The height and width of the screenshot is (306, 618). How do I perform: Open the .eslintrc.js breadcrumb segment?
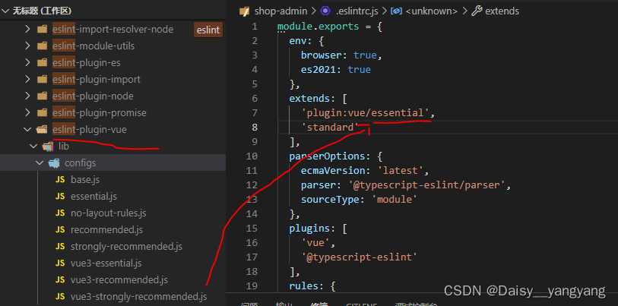click(357, 11)
